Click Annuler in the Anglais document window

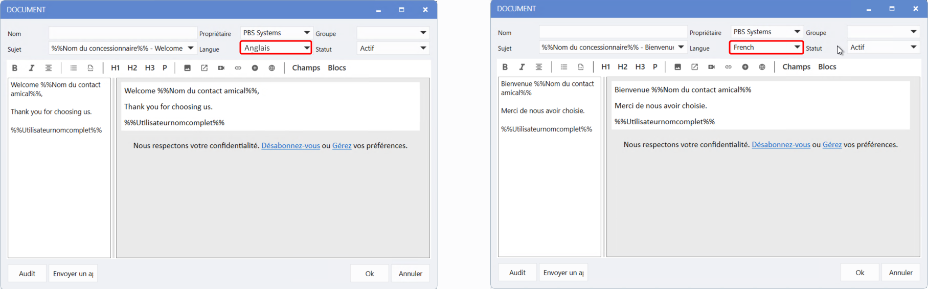[x=410, y=274]
